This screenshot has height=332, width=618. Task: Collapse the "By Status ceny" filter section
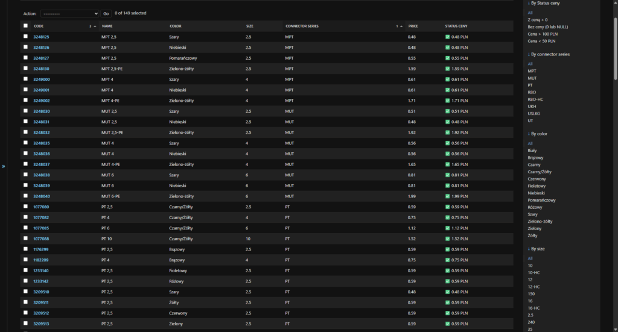(x=546, y=3)
